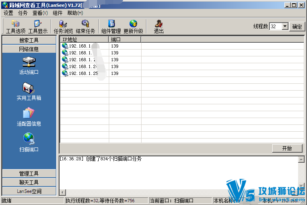This screenshot has width=307, height=205.
Task: Close the LanSee window
Action: (x=301, y=5)
